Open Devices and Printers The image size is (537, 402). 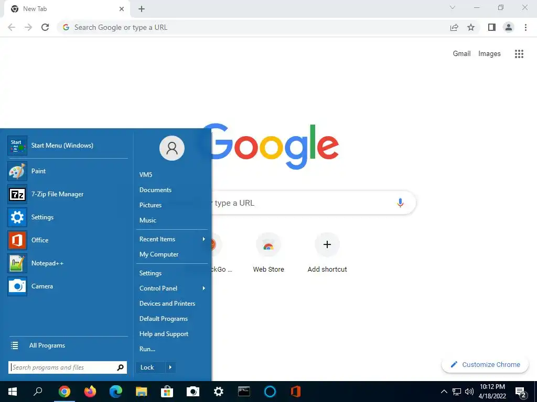(x=167, y=304)
